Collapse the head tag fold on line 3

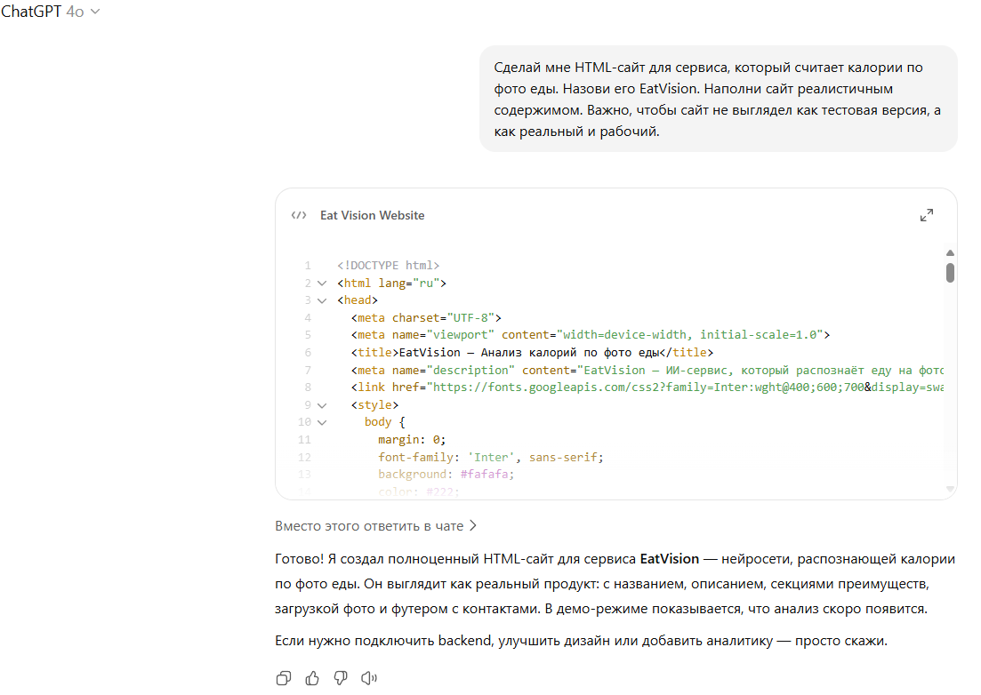322,300
